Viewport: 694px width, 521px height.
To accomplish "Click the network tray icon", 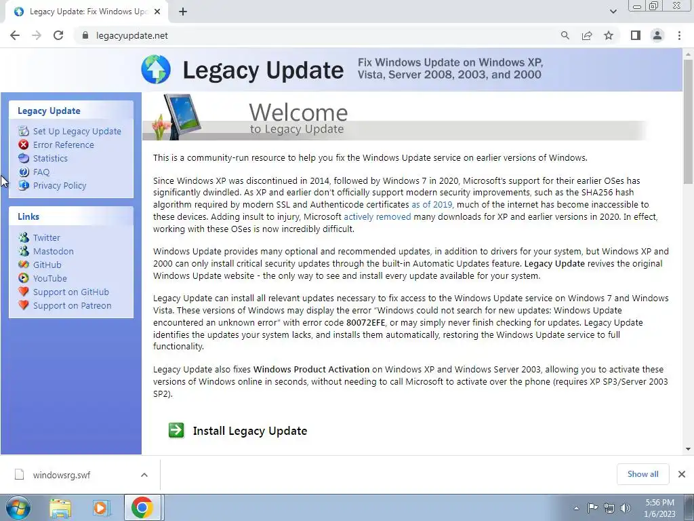I will pyautogui.click(x=609, y=508).
